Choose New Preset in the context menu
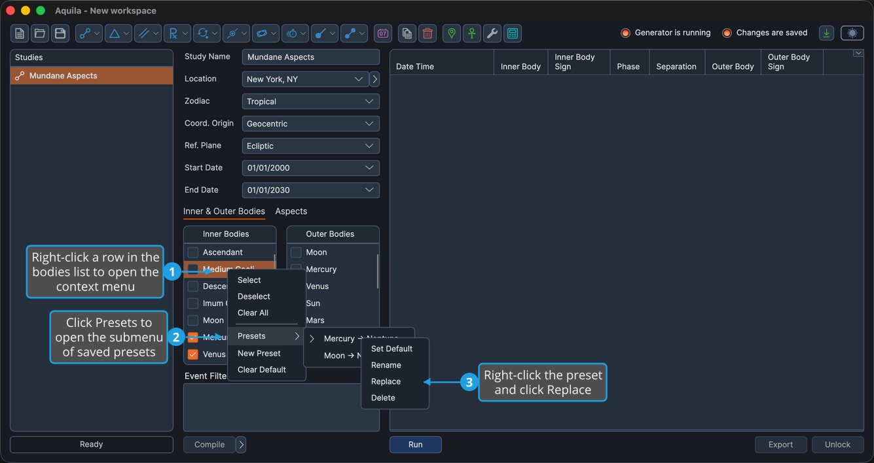The width and height of the screenshot is (874, 463). (266, 353)
